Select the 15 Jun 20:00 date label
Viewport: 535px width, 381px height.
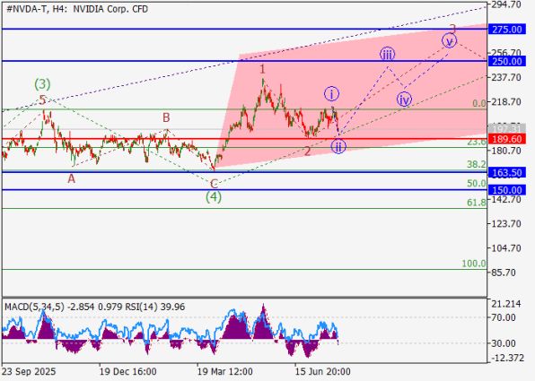pyautogui.click(x=322, y=371)
